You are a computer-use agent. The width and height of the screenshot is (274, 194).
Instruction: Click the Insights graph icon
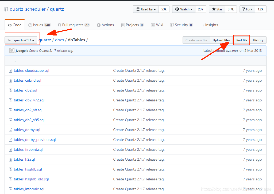point(202,25)
